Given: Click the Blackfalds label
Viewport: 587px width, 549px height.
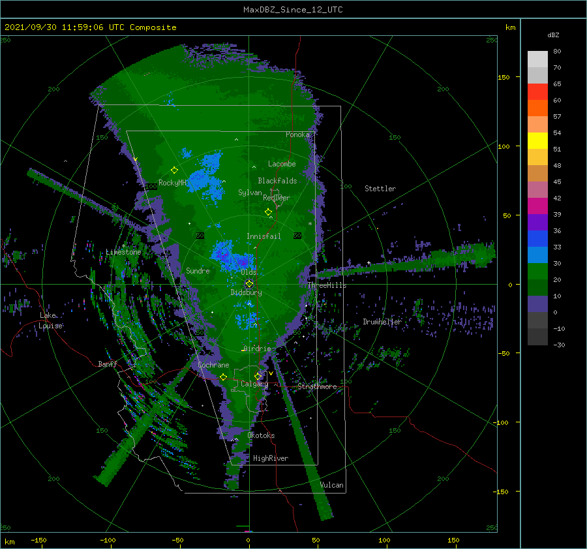Looking at the screenshot, I should [277, 181].
